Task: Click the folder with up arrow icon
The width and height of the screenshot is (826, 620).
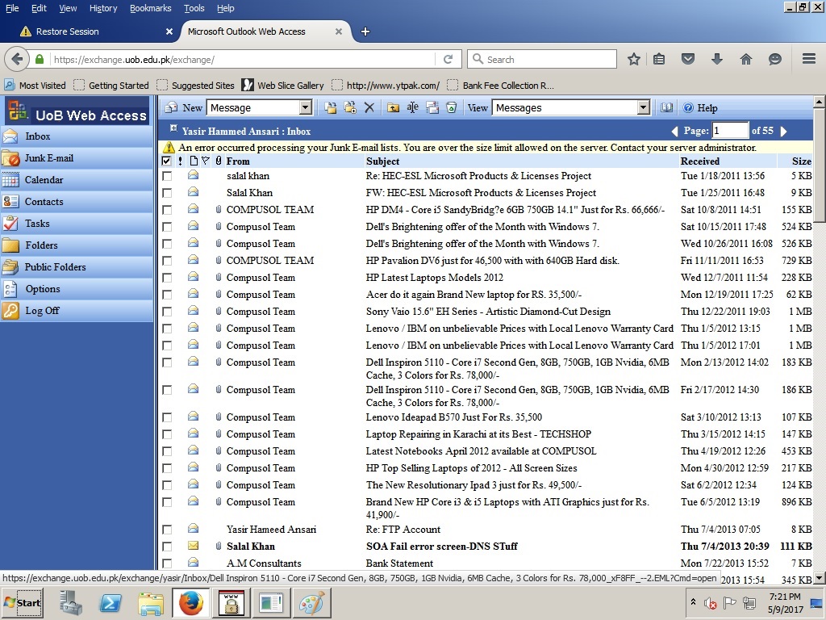Action: [x=393, y=107]
